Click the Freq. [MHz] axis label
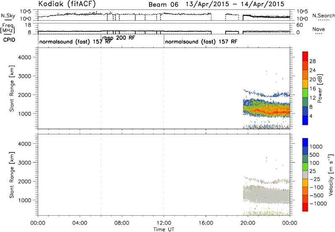The width and height of the screenshot is (335, 232). click(x=8, y=28)
